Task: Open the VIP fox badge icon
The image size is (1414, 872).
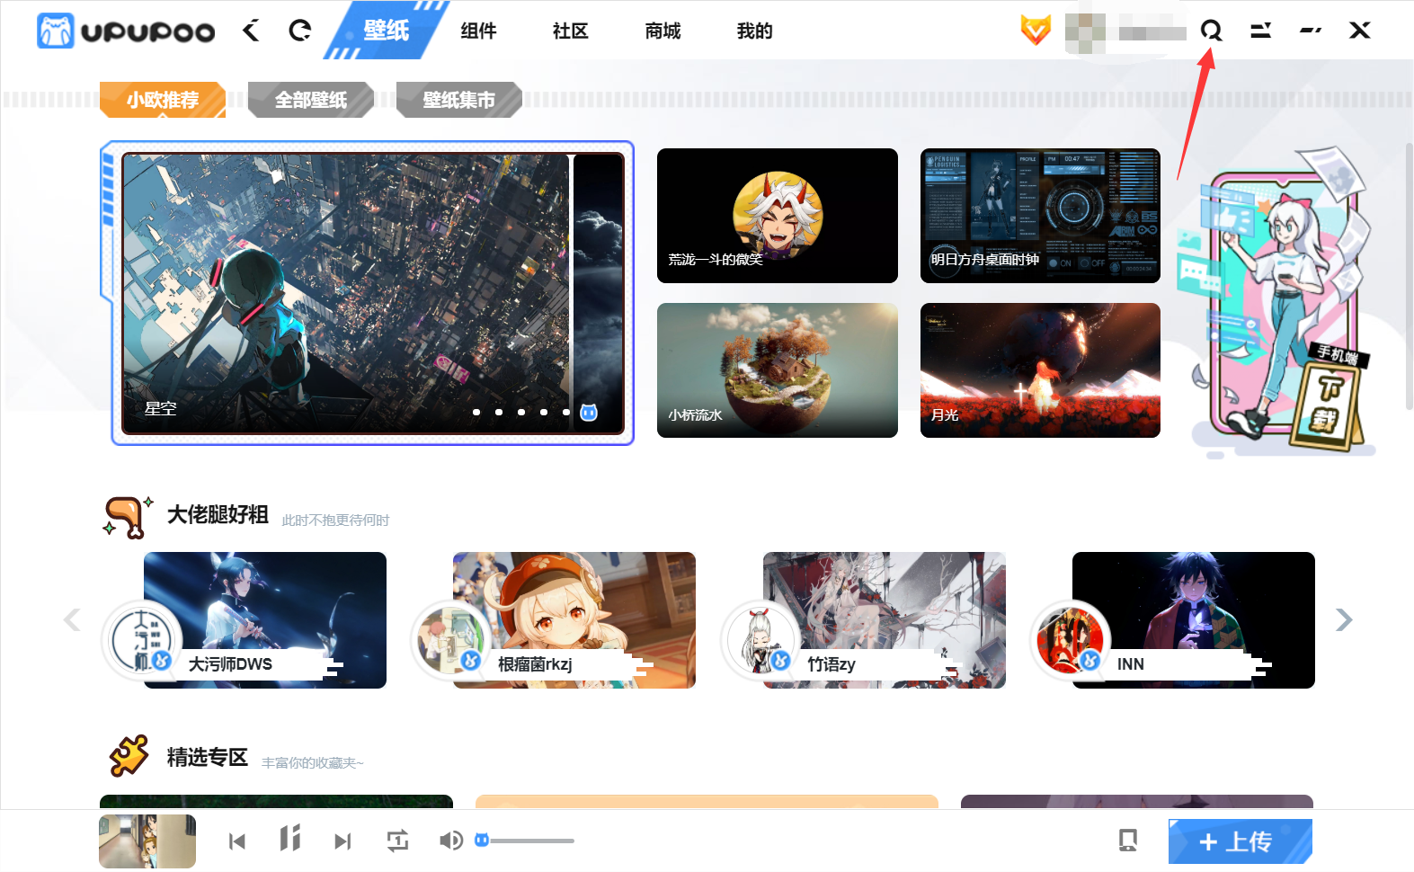Action: click(1036, 31)
